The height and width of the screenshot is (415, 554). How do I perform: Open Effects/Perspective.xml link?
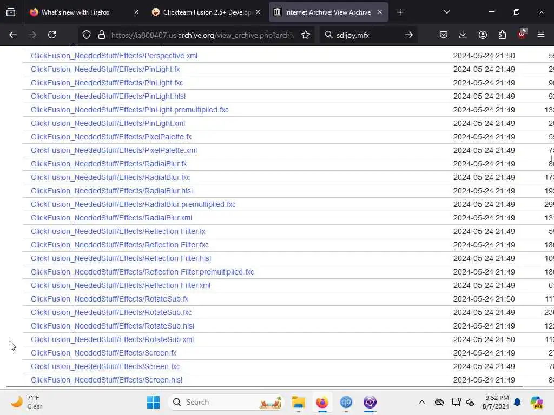114,56
